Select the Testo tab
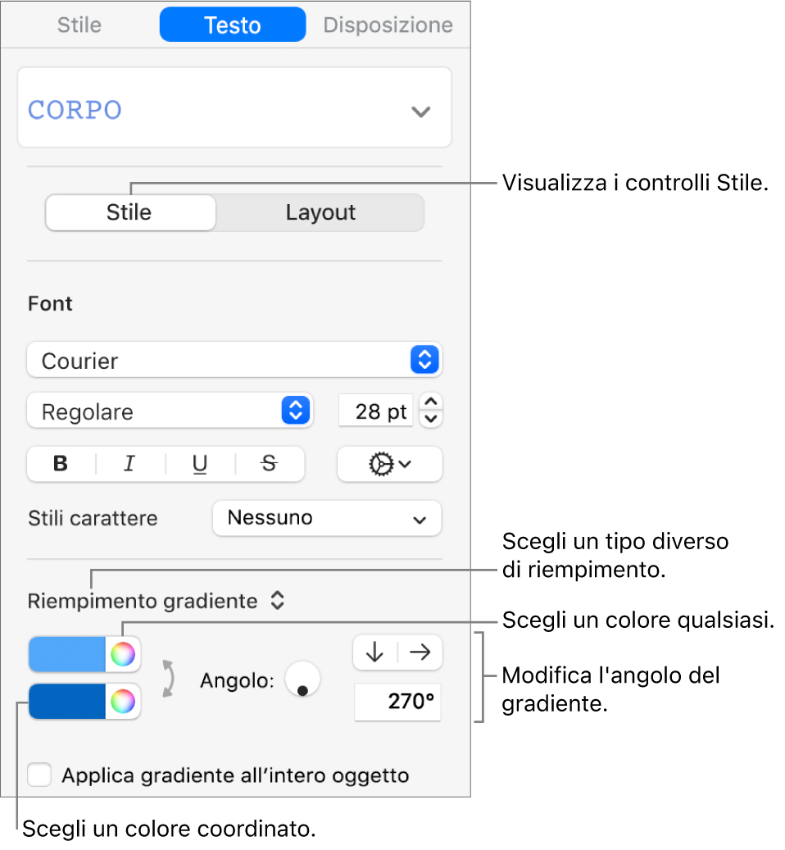 pos(233,25)
